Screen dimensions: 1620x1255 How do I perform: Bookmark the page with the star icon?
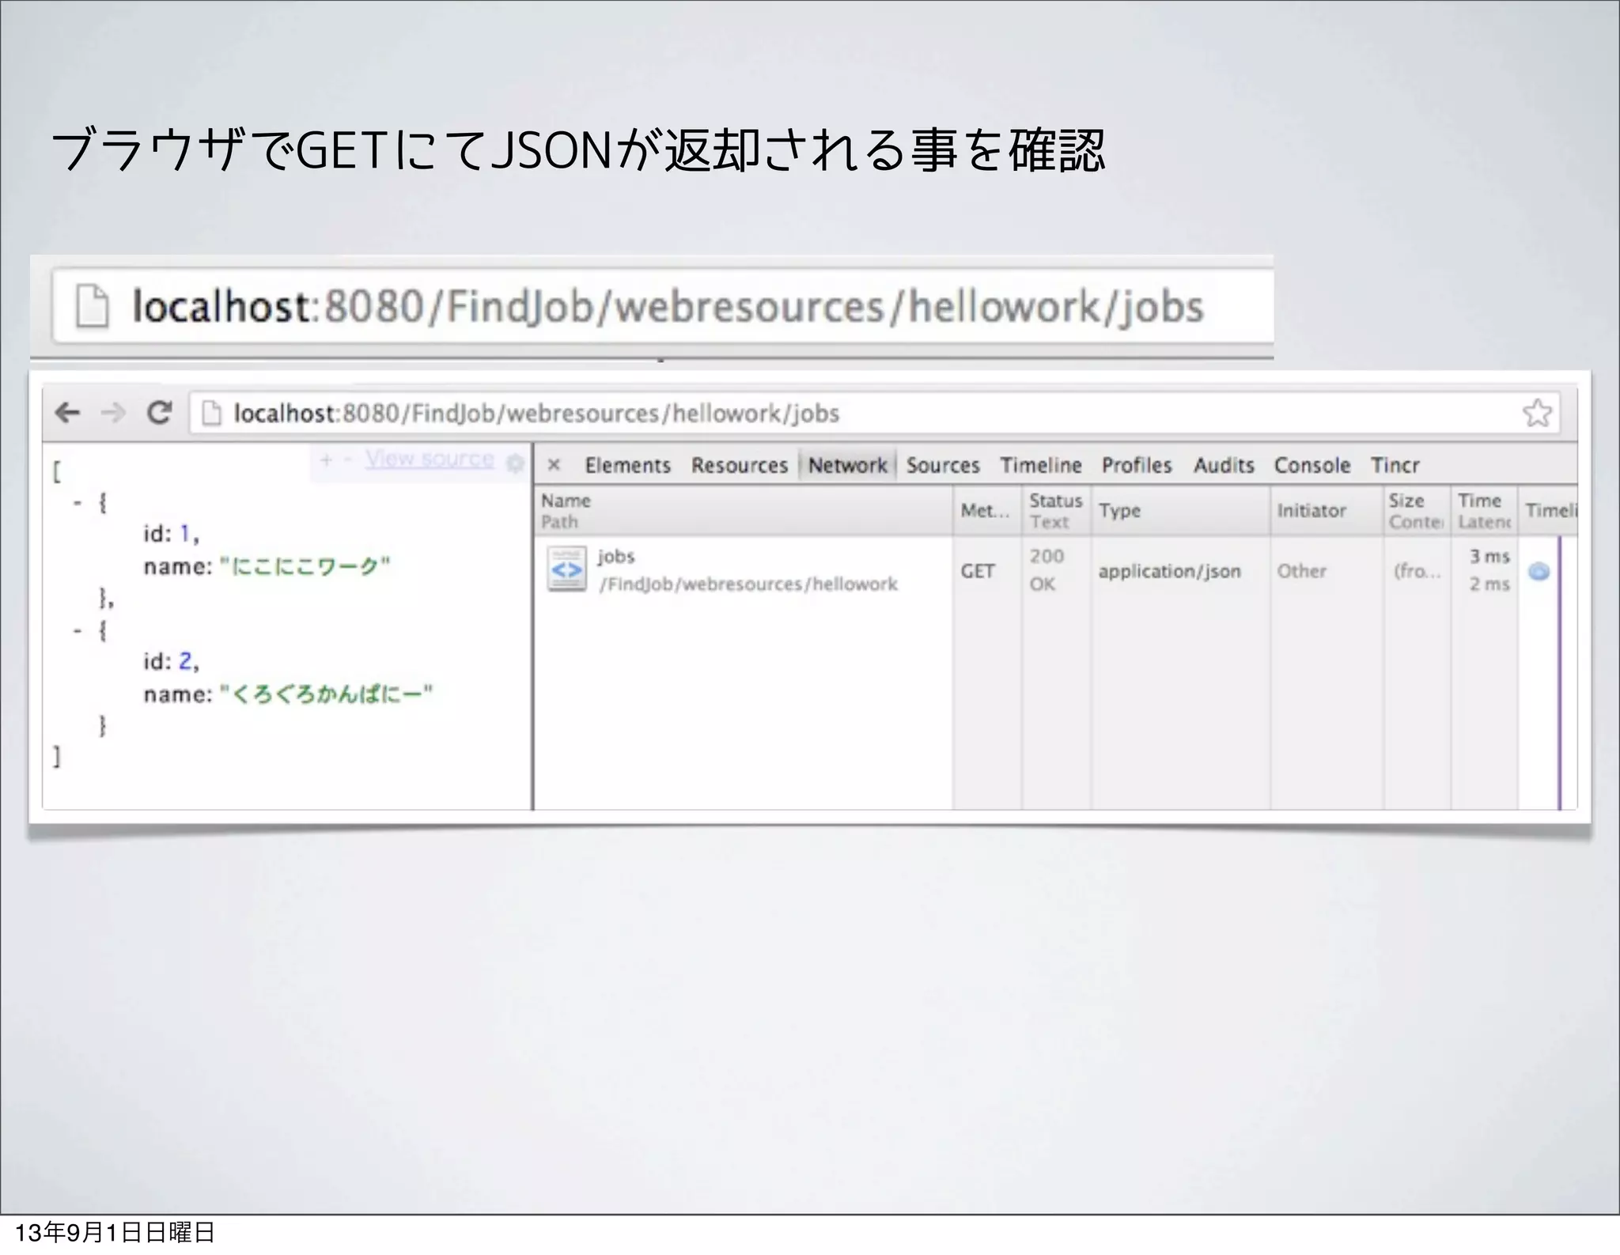click(1537, 413)
